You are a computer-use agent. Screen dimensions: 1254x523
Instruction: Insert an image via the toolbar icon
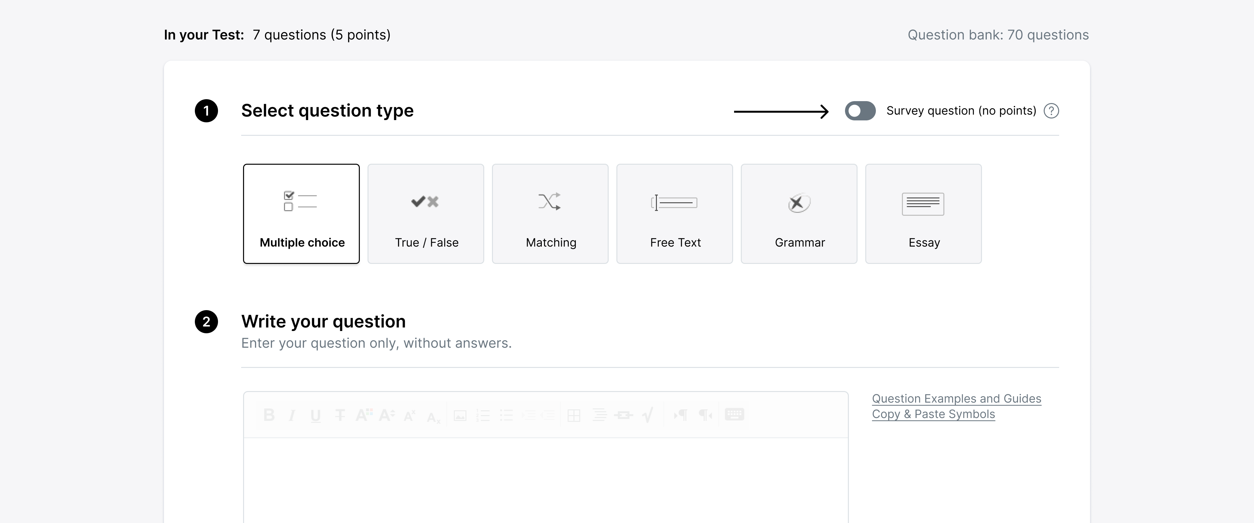(460, 415)
